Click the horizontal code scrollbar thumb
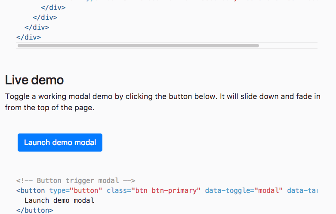Viewport: 336px width, 214px height. [x=138, y=45]
